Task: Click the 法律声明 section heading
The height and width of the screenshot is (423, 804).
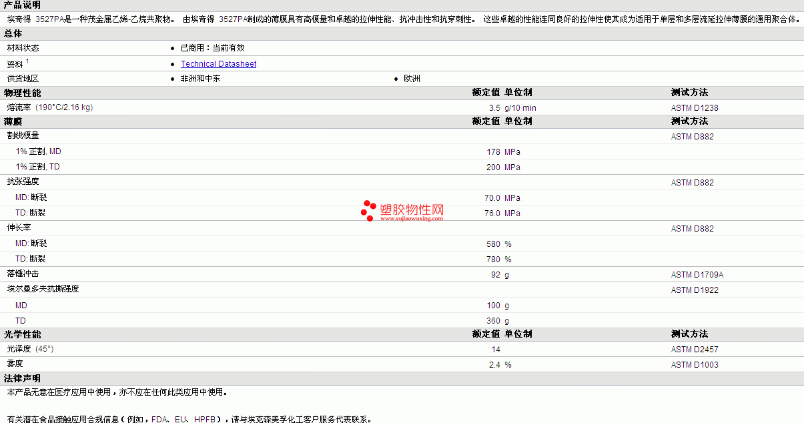Action: point(22,378)
